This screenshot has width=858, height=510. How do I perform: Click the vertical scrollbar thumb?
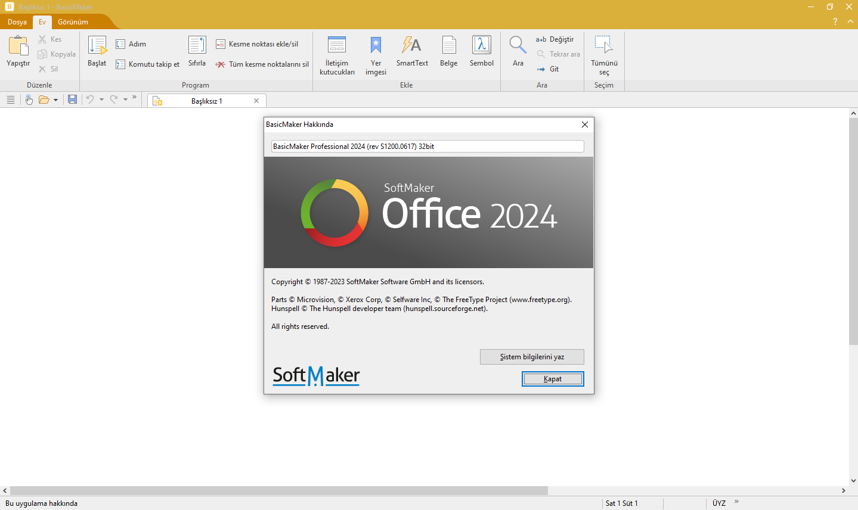point(853,231)
